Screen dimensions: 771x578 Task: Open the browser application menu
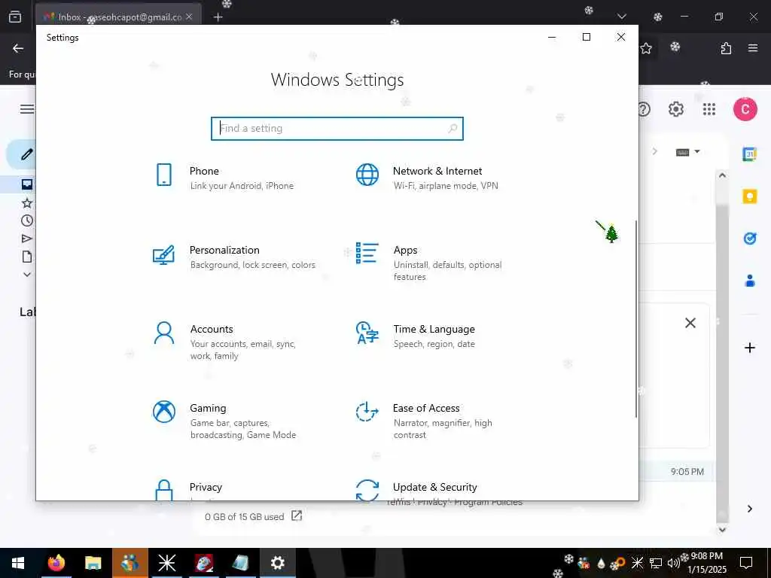[753, 48]
